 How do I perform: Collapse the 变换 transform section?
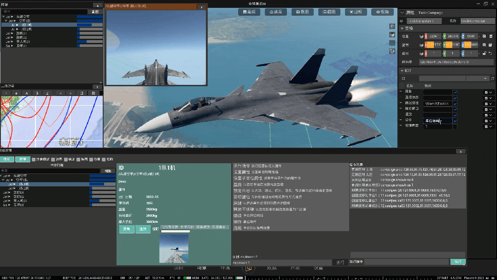pos(402,28)
